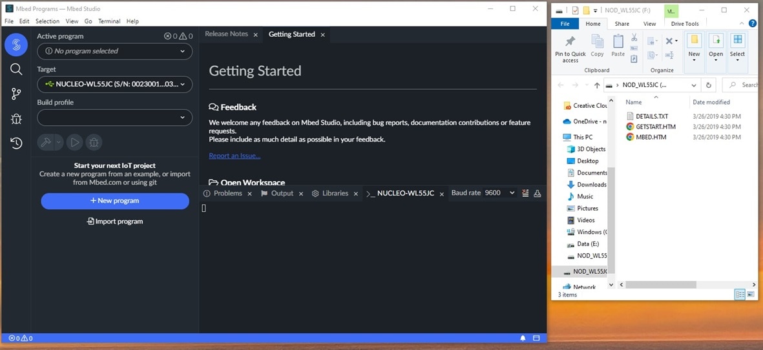This screenshot has width=763, height=350.
Task: Click Import program
Action: (x=115, y=221)
